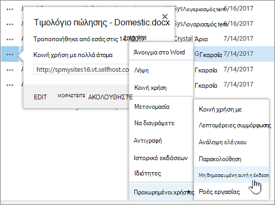Select Ανάληψη ελέγχου submenu item

(x=232, y=142)
